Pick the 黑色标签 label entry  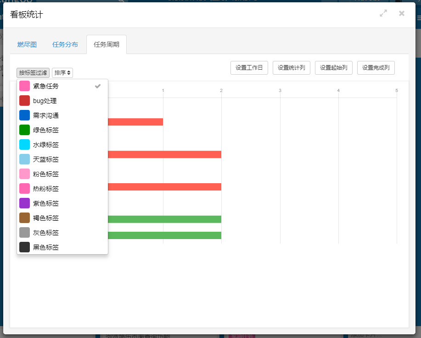tap(46, 247)
